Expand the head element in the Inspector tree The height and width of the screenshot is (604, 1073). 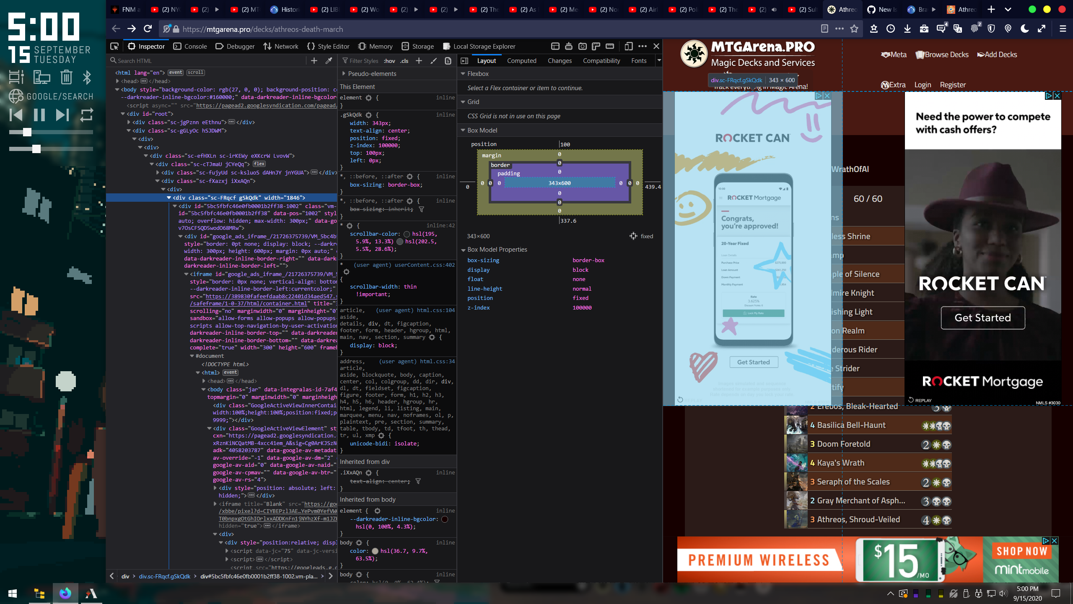(118, 81)
